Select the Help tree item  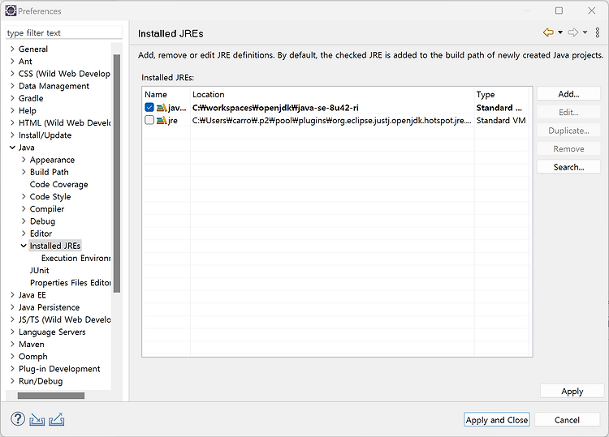coord(27,110)
